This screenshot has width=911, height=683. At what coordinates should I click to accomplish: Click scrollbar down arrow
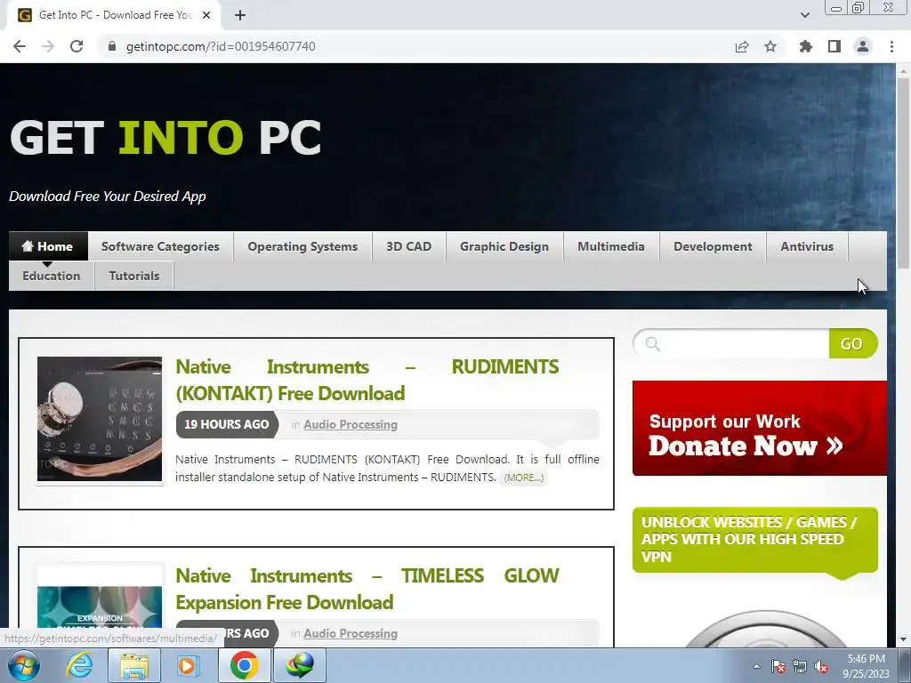tap(903, 639)
